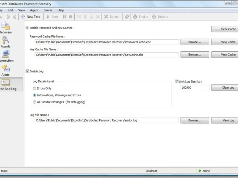Open the Edit menu
The image size is (238, 178).
click(10, 10)
